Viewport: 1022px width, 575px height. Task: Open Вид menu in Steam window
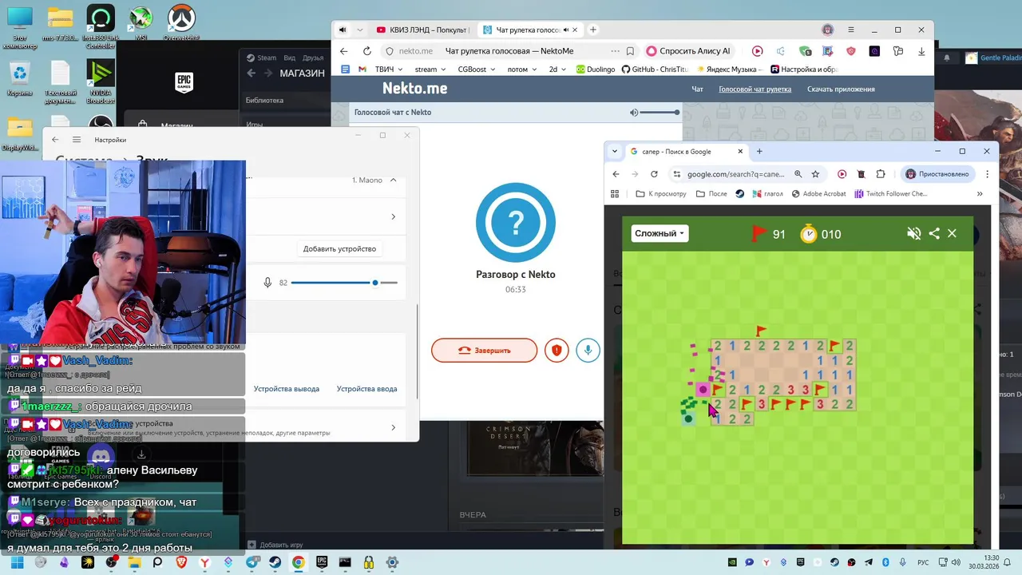289,57
